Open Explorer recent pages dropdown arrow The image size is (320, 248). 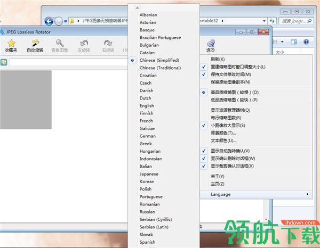[x=65, y=21]
